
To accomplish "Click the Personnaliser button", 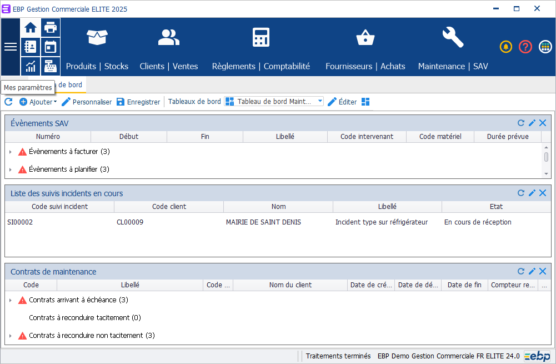I will (x=87, y=102).
